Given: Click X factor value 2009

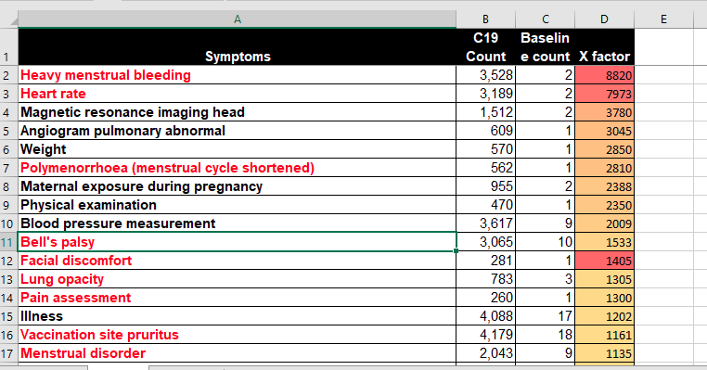Looking at the screenshot, I should (604, 223).
